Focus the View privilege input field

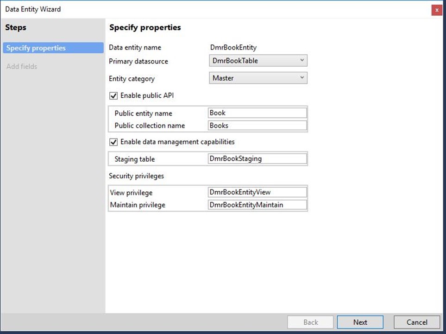[258, 192]
